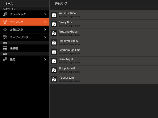Click Yamaha Corporation under Water Is Wide
The height and width of the screenshot is (118, 158).
click(69, 17)
